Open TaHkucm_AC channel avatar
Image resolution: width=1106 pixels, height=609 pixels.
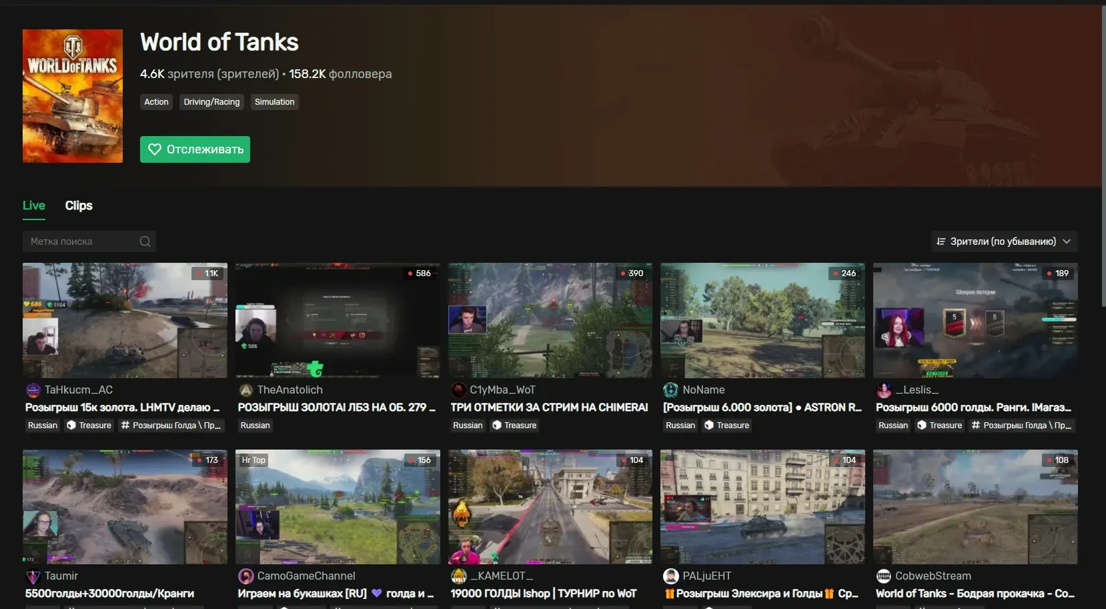[x=33, y=390]
